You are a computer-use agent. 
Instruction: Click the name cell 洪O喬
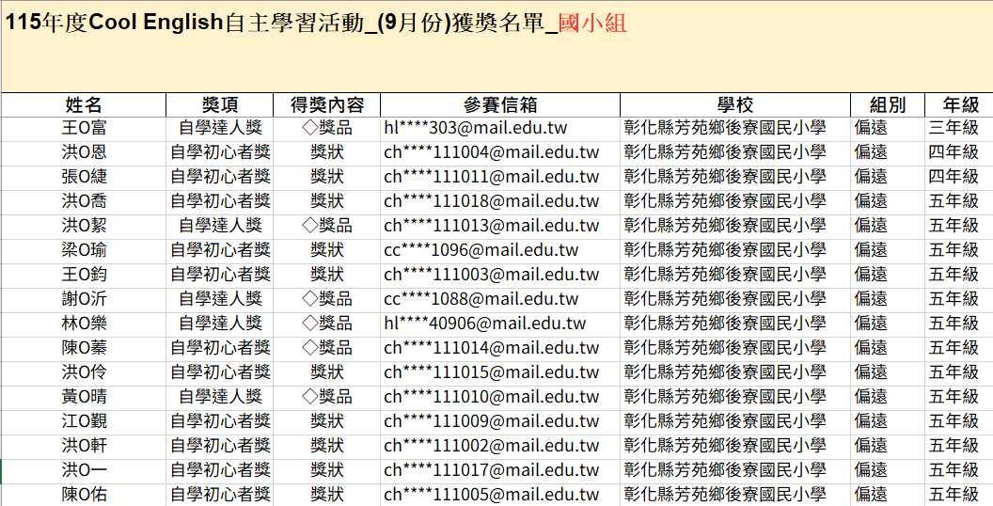(x=84, y=201)
